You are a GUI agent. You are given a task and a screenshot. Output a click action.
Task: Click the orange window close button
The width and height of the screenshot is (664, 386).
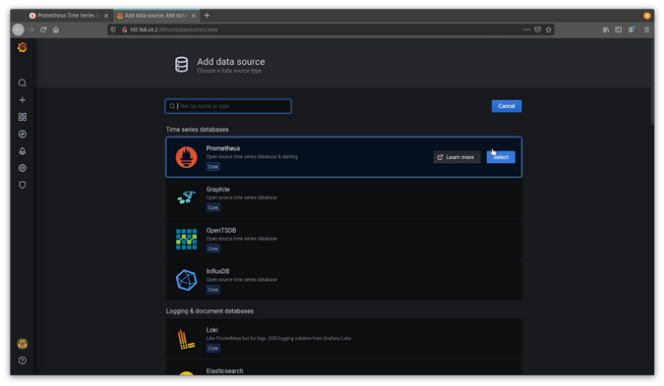[646, 16]
